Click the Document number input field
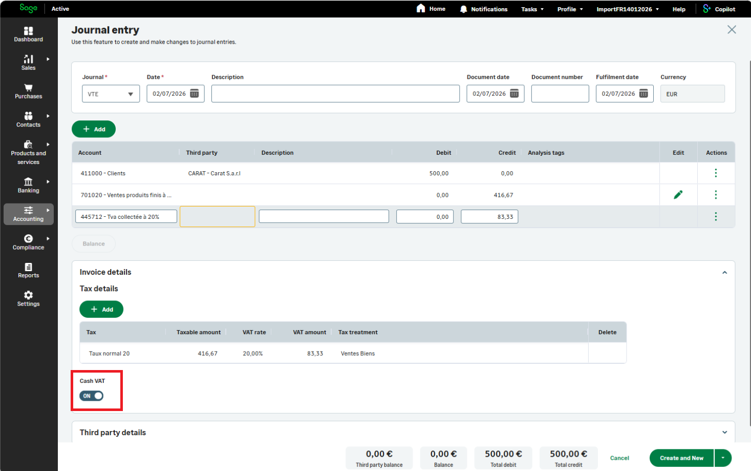Screen dimensions: 751x471 [560, 94]
